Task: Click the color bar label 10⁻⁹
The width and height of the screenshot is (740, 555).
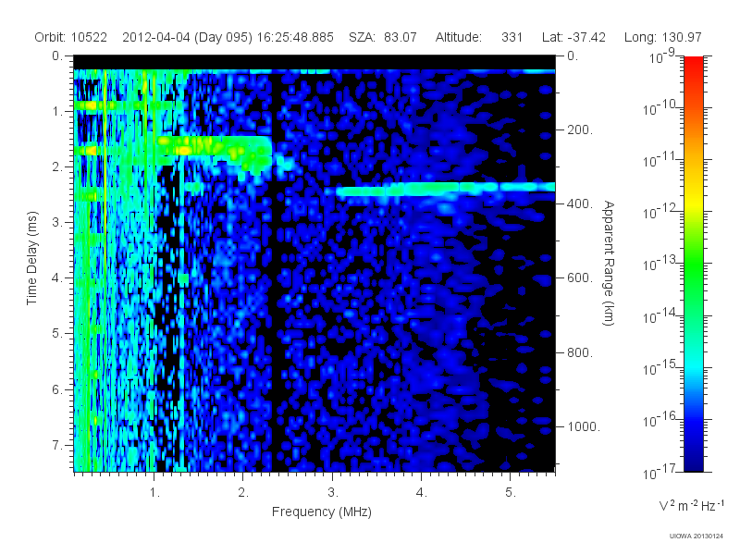Action: pos(662,56)
